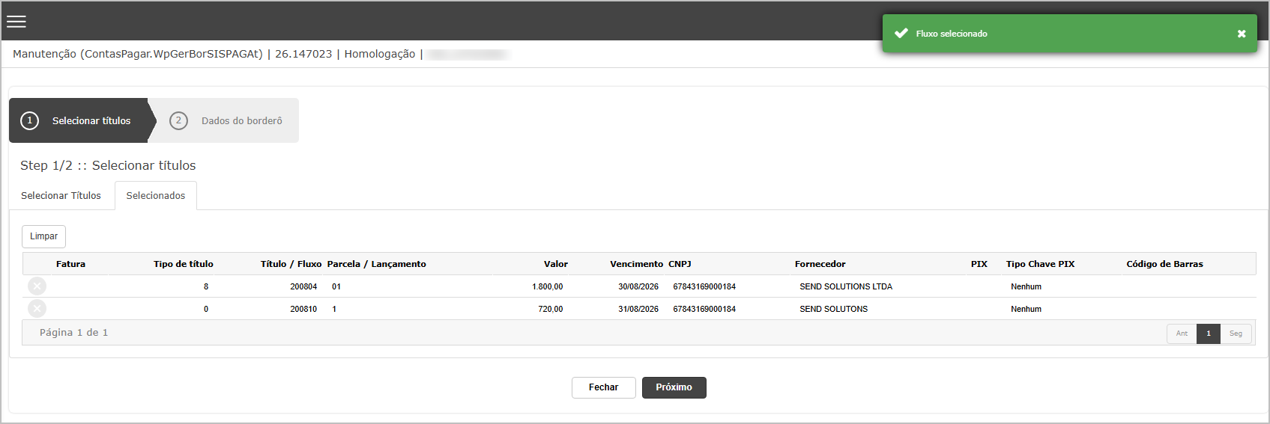
Task: Click the Tipo de título column header
Action: coord(184,264)
